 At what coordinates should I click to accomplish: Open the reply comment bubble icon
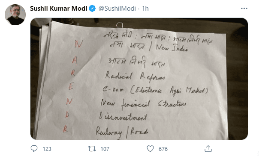coord(34,149)
